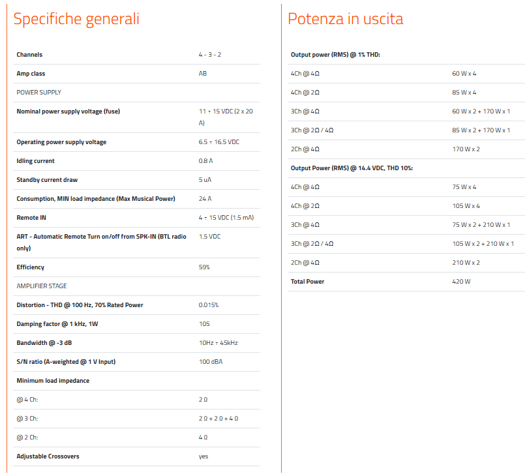Screen dimensions: 525x476
Task: Click the Amp class AB value
Action: click(203, 74)
